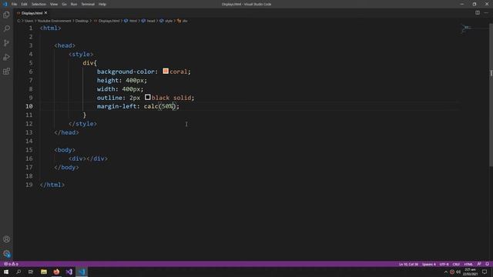Open the Windows Action Center
The height and width of the screenshot is (277, 493).
click(x=485, y=272)
